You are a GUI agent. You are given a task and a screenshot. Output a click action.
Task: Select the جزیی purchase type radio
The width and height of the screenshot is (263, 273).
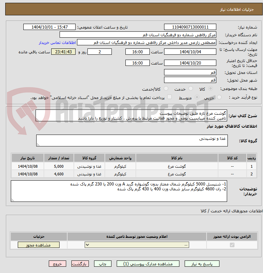[219, 97]
